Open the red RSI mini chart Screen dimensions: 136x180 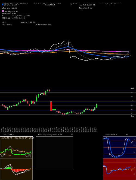(119, 169)
